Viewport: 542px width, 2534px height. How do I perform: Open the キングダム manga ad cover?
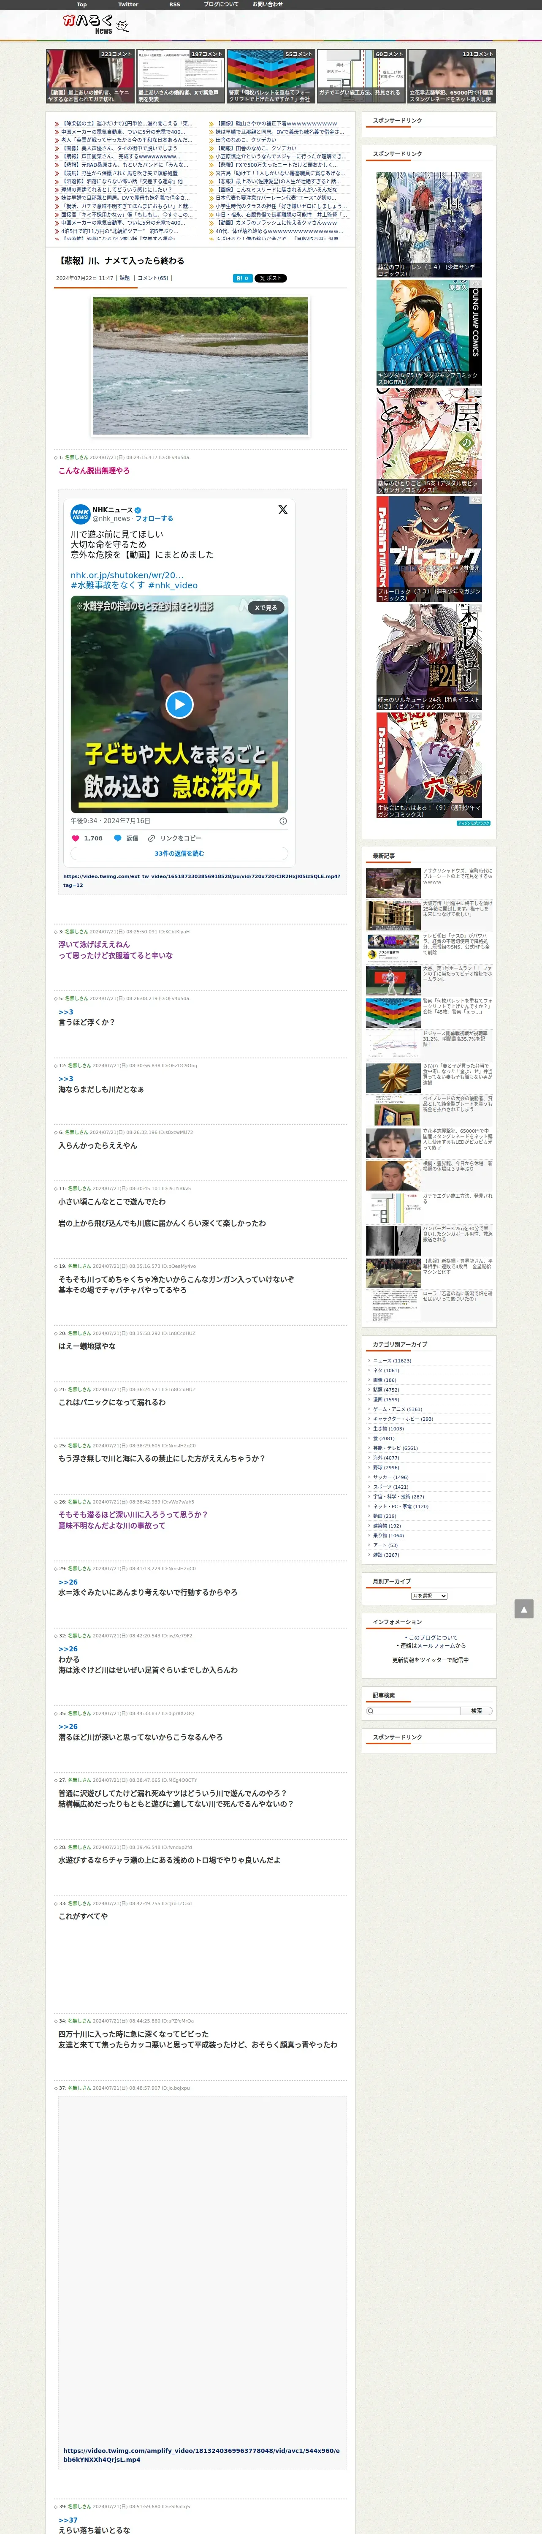tap(429, 332)
